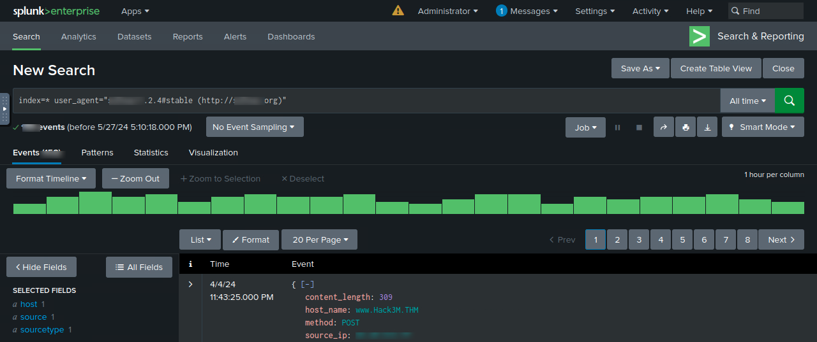This screenshot has height=342, width=817.
Task: Open the Messages dropdown
Action: tap(527, 11)
